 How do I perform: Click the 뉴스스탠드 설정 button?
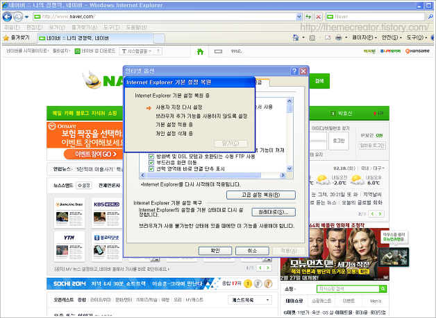click(84, 186)
